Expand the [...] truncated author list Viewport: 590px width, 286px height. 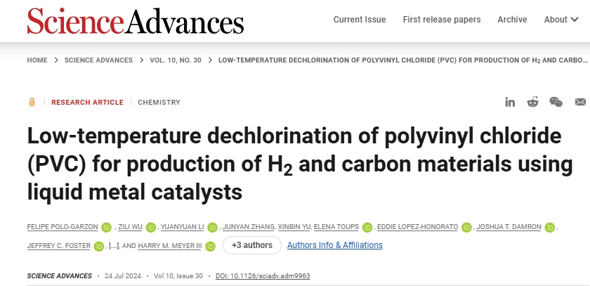click(x=114, y=246)
